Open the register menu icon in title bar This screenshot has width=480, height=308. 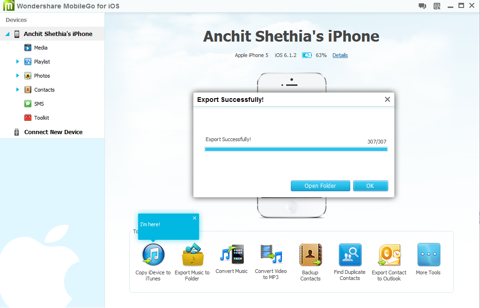click(x=437, y=6)
